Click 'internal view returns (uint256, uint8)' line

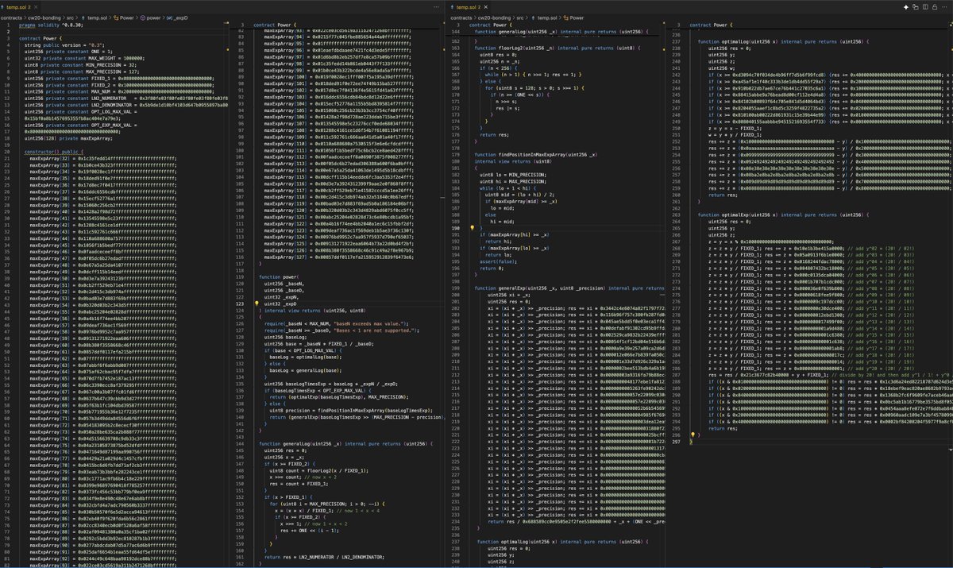tap(315, 310)
